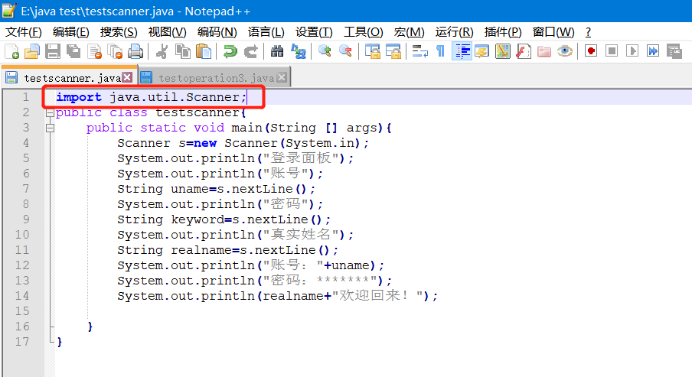
Task: Switch to testscanner.java tab
Action: (x=70, y=77)
